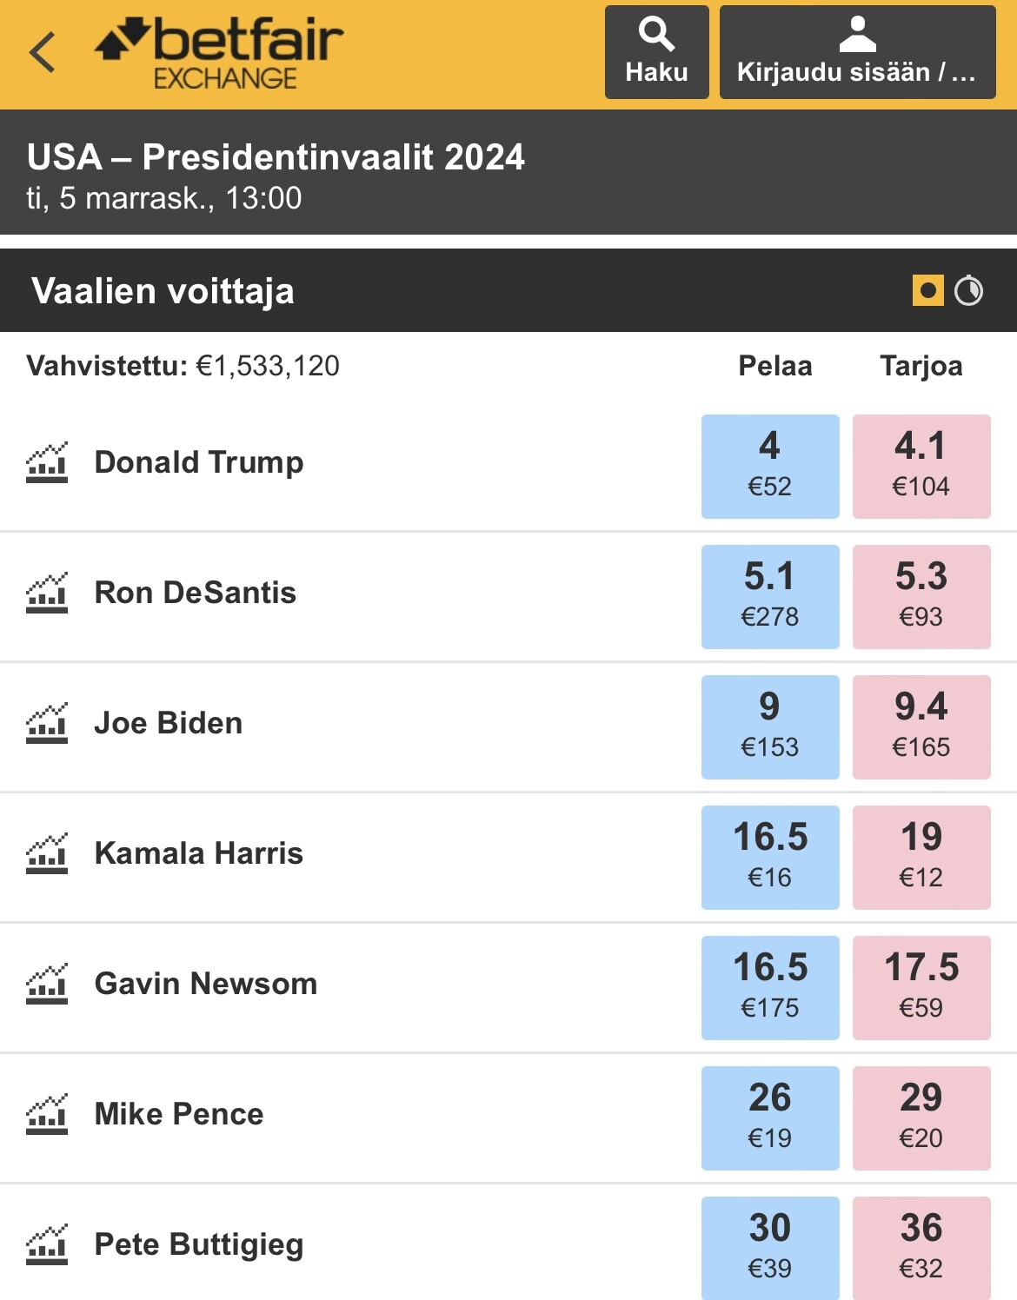
Task: Back Mike Pence at odds 26
Action: (x=770, y=1118)
